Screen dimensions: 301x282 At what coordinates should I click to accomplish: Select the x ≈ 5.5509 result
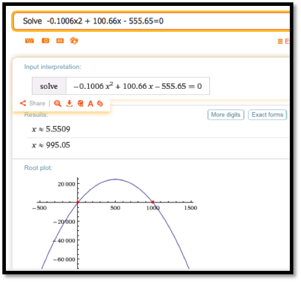[x=51, y=129]
